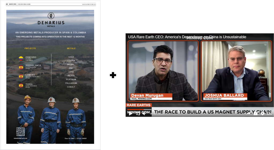The image size is (274, 150).
Task: Click the Cboe CA: DMET ticker text
Action: pyautogui.click(x=70, y=138)
